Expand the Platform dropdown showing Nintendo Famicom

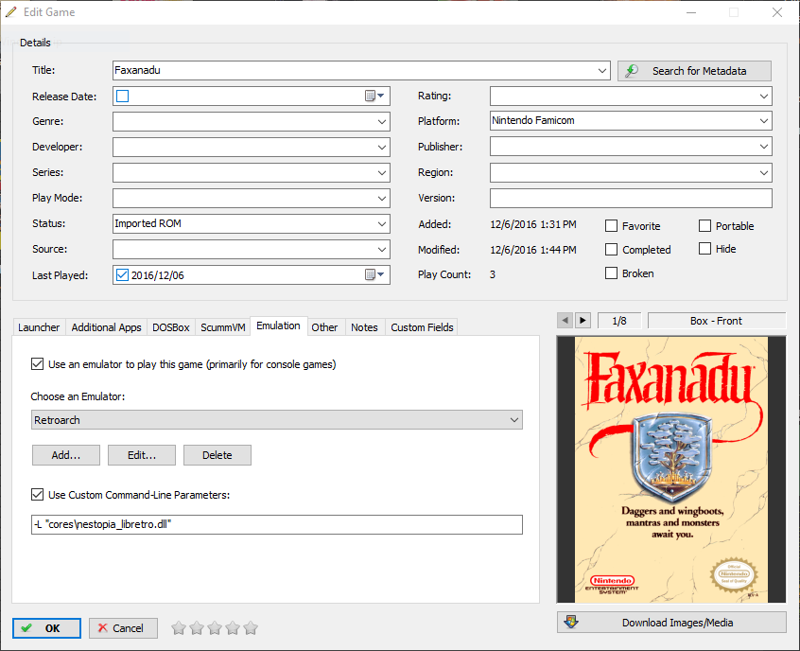pyautogui.click(x=764, y=120)
